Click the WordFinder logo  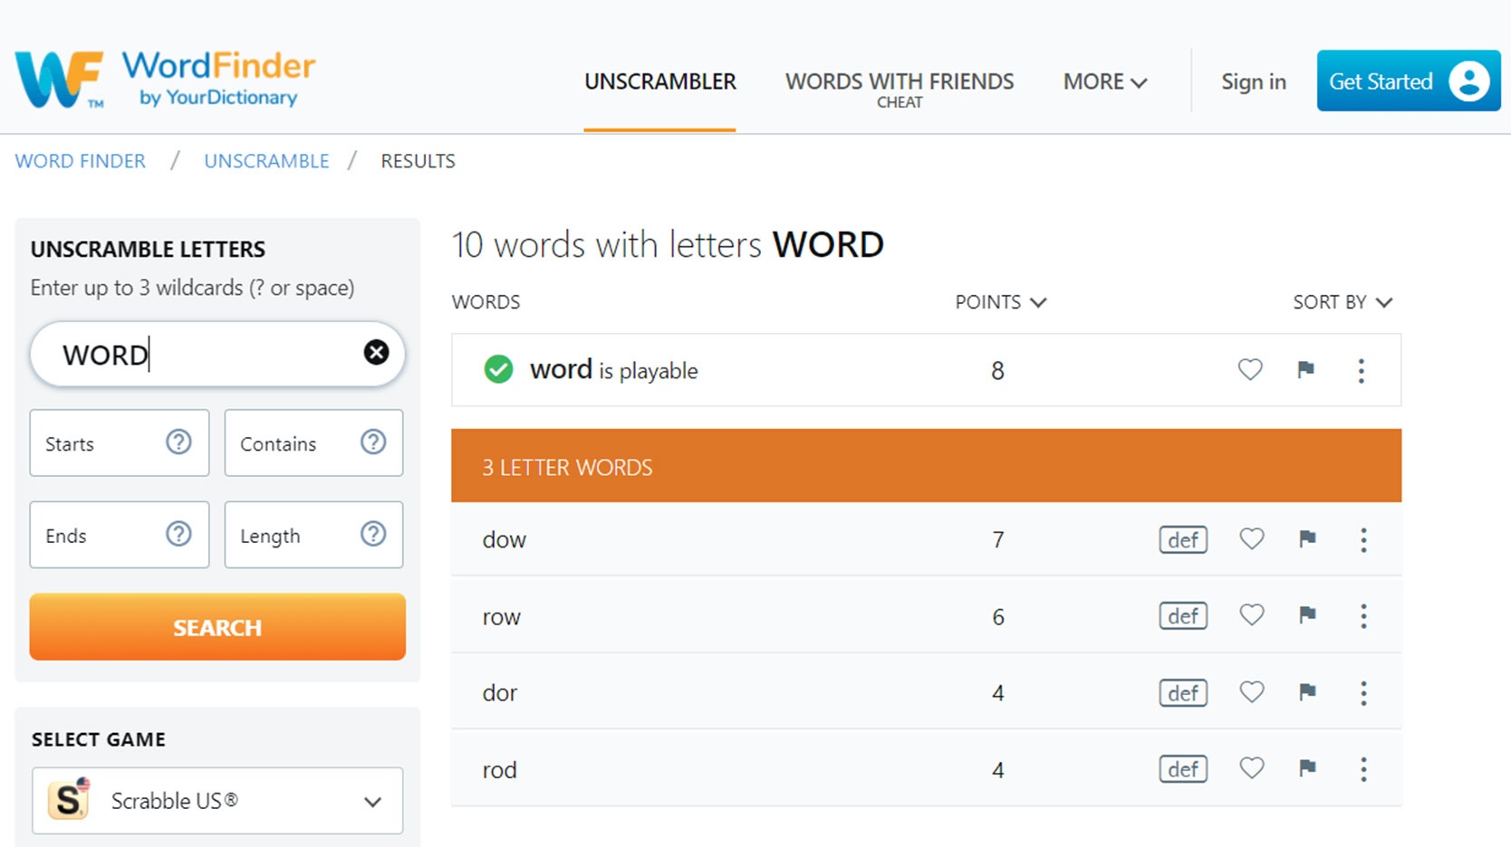coord(165,80)
